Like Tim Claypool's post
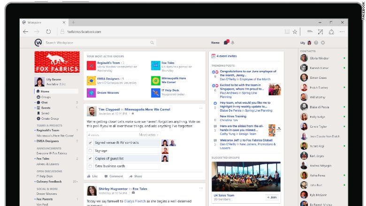Viewport: 366px width, 206px height. pyautogui.click(x=92, y=176)
